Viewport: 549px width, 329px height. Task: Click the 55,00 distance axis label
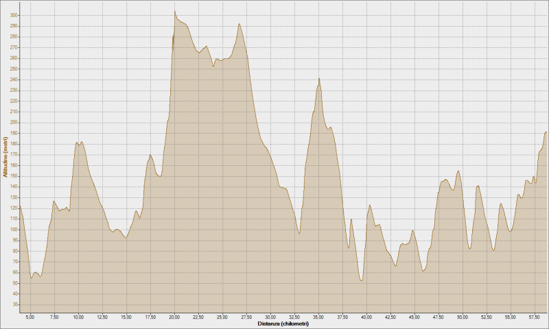point(511,317)
